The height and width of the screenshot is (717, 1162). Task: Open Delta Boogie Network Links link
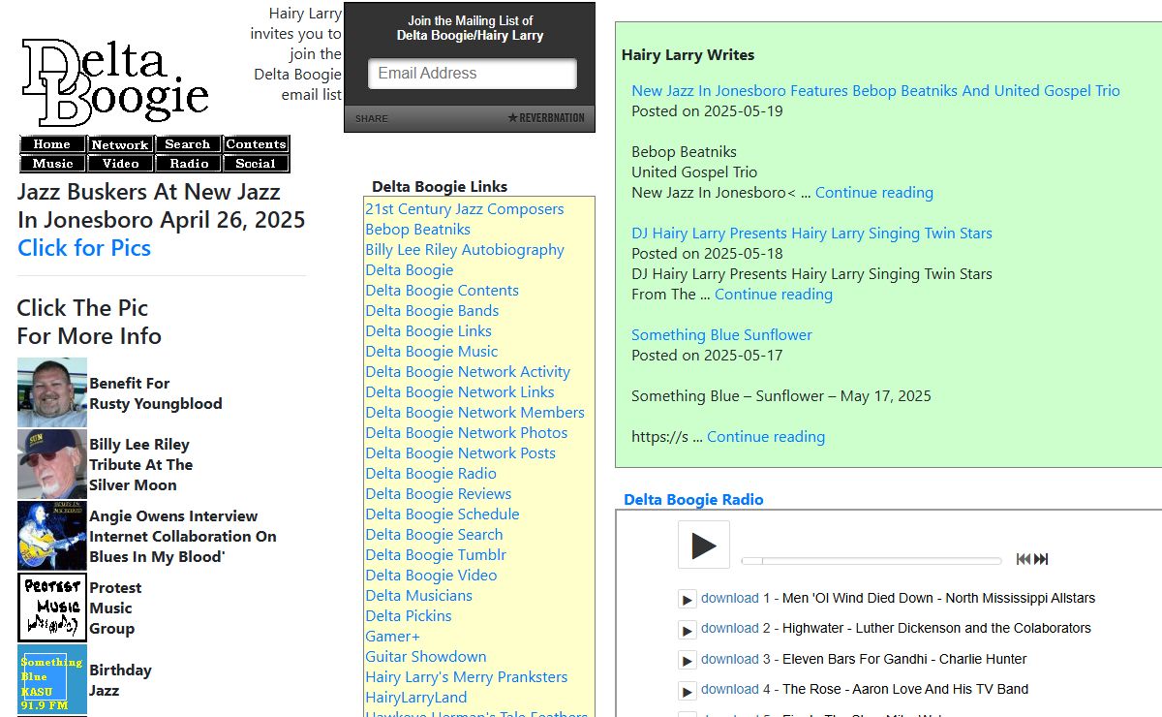coord(460,392)
